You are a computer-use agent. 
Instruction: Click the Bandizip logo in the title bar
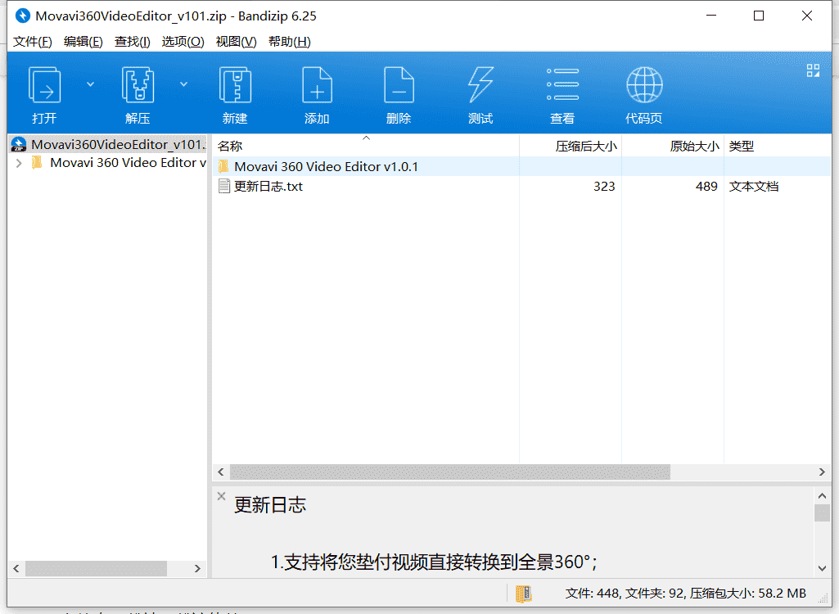point(22,16)
